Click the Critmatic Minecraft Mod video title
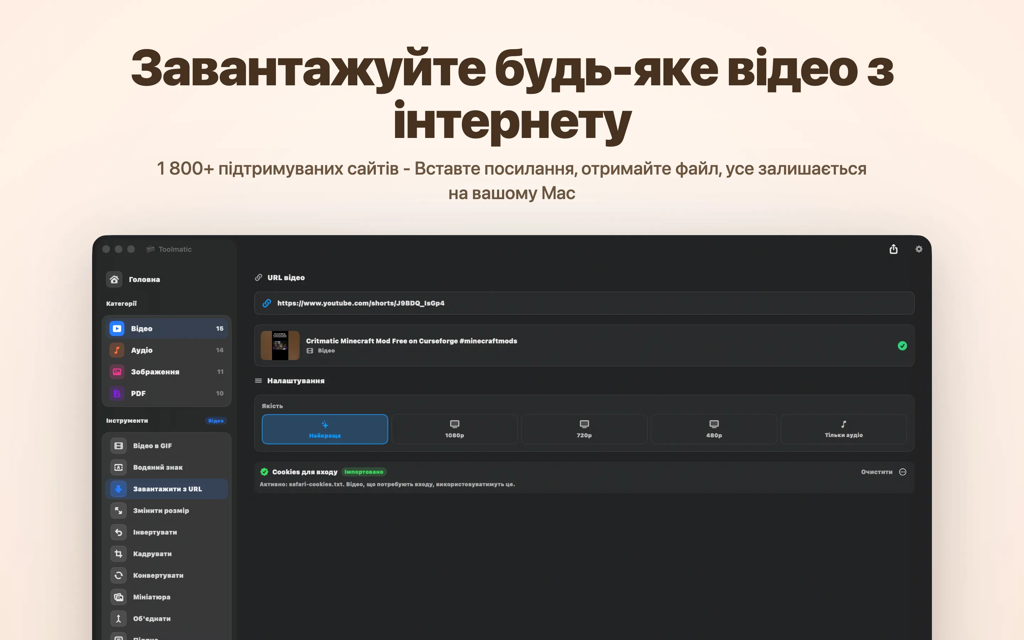This screenshot has height=640, width=1024. click(x=411, y=341)
